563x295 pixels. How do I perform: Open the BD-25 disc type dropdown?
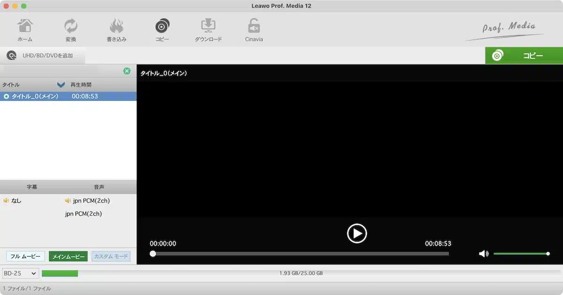pos(21,273)
